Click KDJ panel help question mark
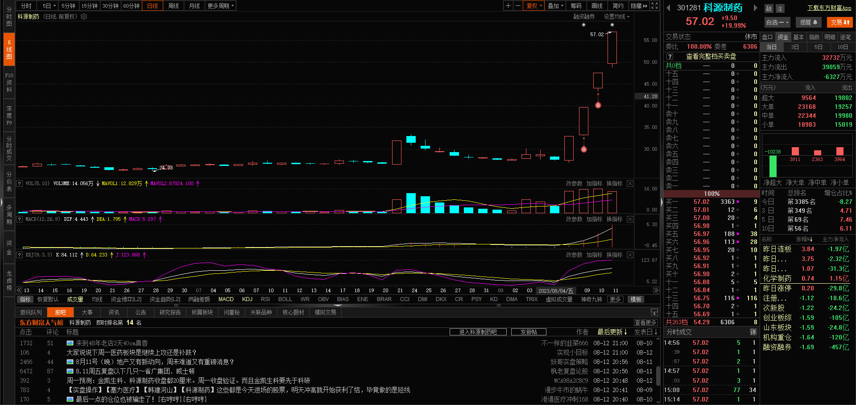The width and height of the screenshot is (856, 405). (x=20, y=255)
